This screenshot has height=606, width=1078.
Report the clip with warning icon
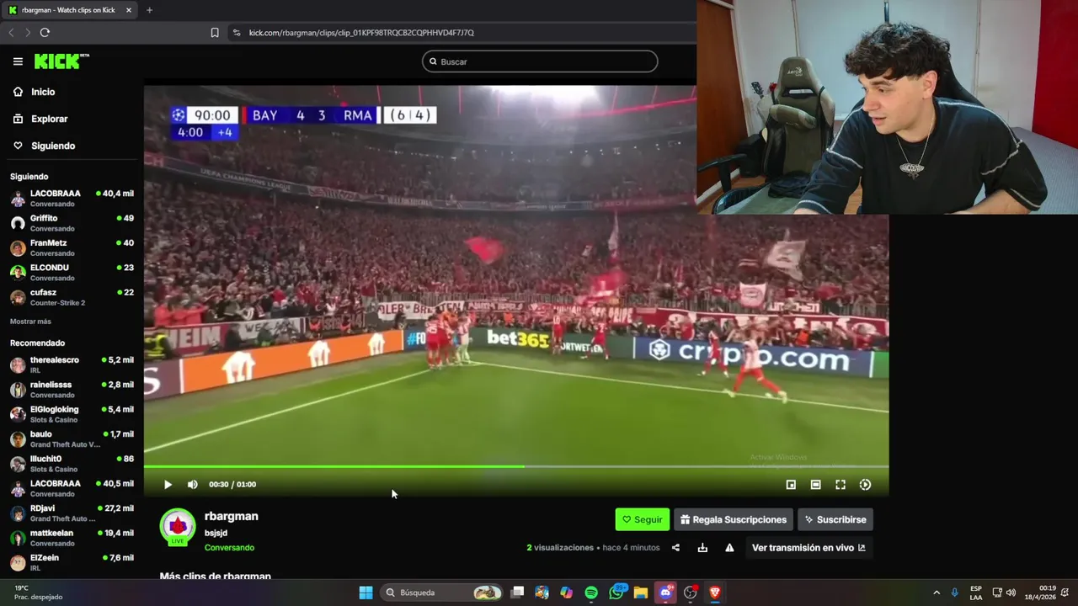coord(729,548)
